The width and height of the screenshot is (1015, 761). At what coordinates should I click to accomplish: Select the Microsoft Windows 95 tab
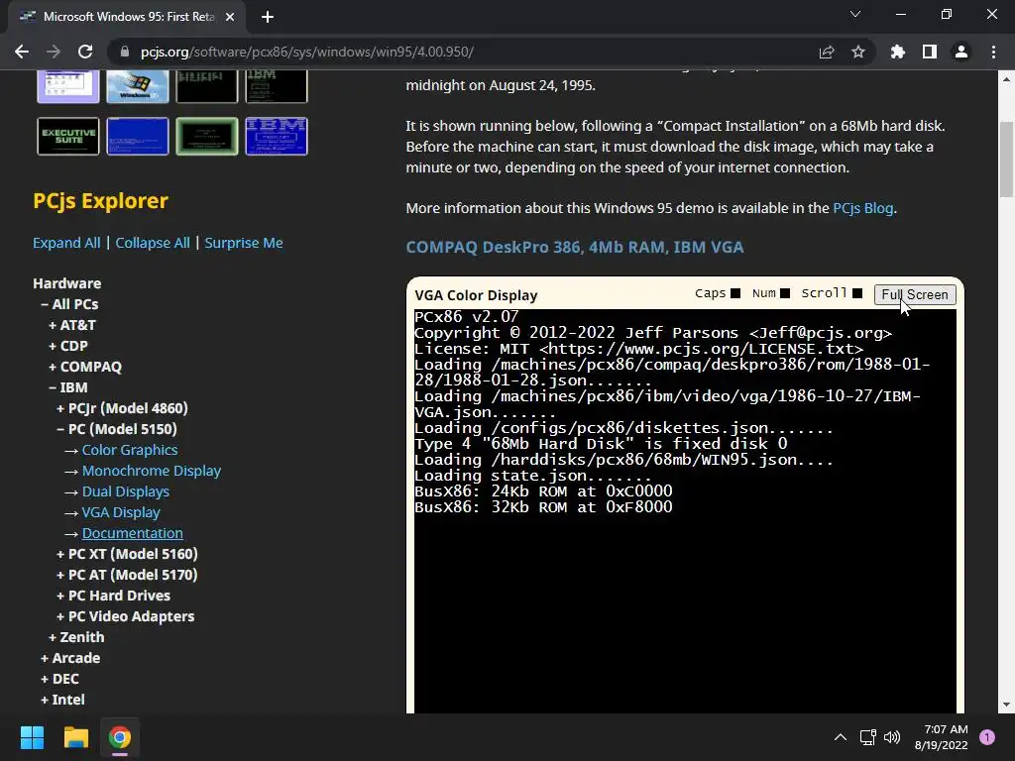point(128,17)
